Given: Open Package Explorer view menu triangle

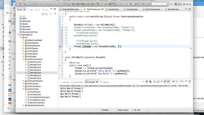Looking at the screenshot, I should (x=55, y=13).
